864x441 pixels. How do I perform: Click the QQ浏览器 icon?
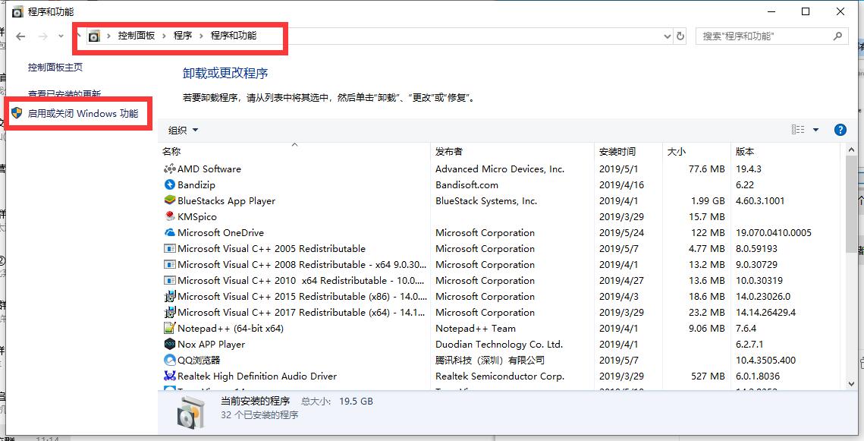pos(169,361)
